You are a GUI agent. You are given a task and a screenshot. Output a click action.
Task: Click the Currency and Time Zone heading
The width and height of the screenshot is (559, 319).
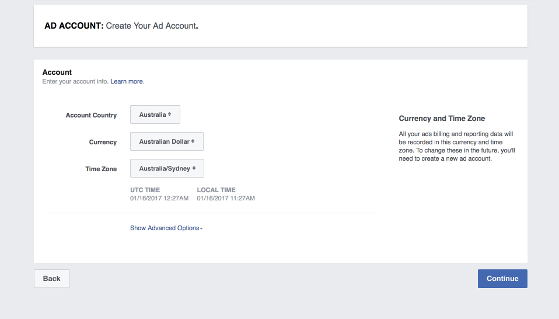[x=442, y=119]
